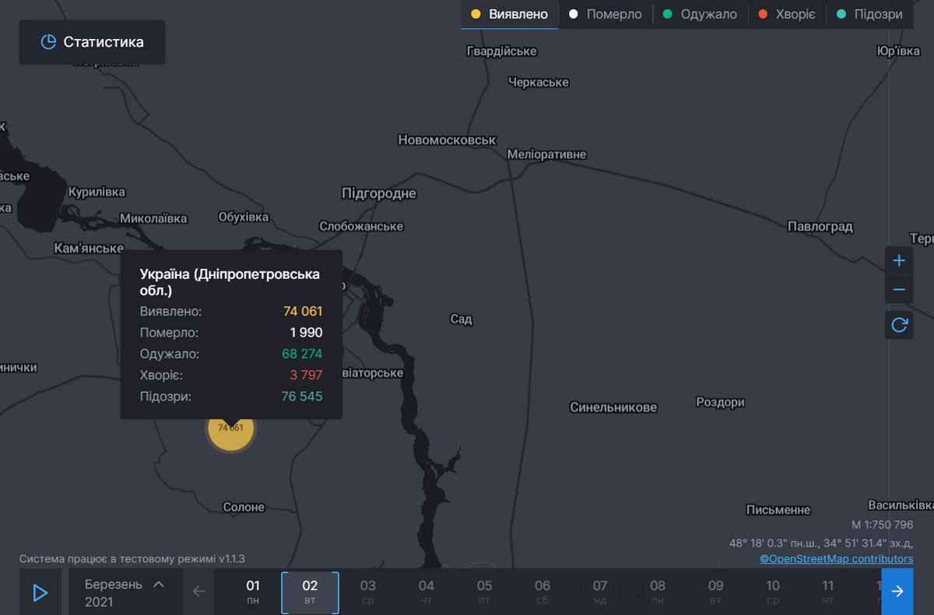Open the Статистика panel
934x615 pixels.
point(92,42)
